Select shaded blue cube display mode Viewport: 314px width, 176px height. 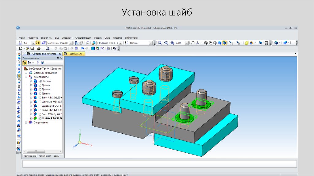[220, 43]
